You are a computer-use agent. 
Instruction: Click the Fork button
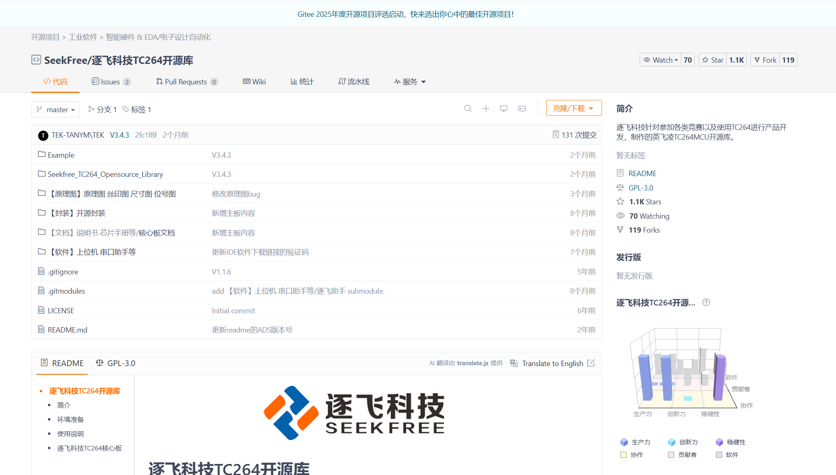tap(765, 60)
